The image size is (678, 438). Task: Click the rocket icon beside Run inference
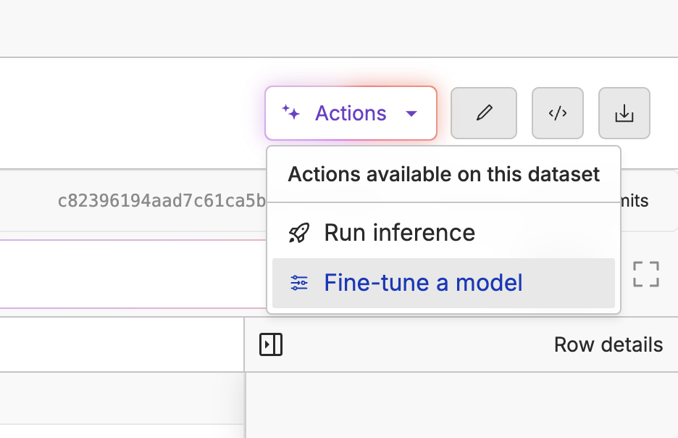pyautogui.click(x=299, y=233)
